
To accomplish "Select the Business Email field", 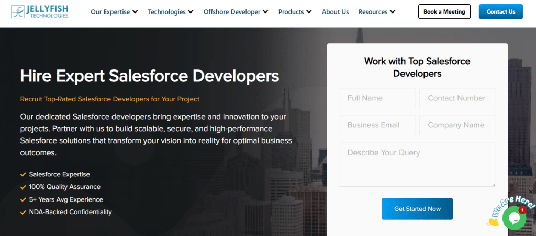I will point(377,125).
